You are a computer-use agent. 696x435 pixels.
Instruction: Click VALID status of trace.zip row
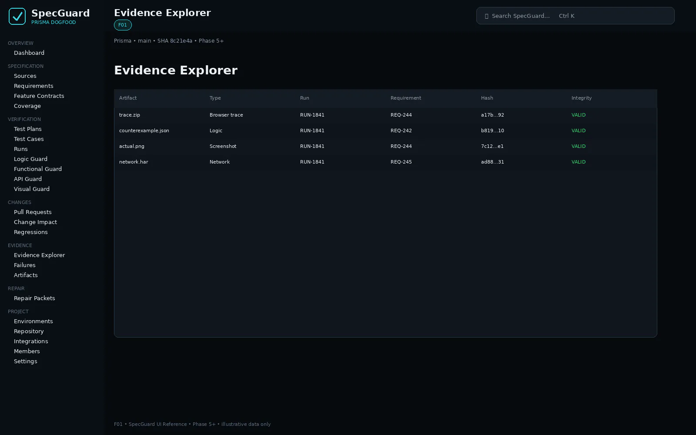coord(579,115)
